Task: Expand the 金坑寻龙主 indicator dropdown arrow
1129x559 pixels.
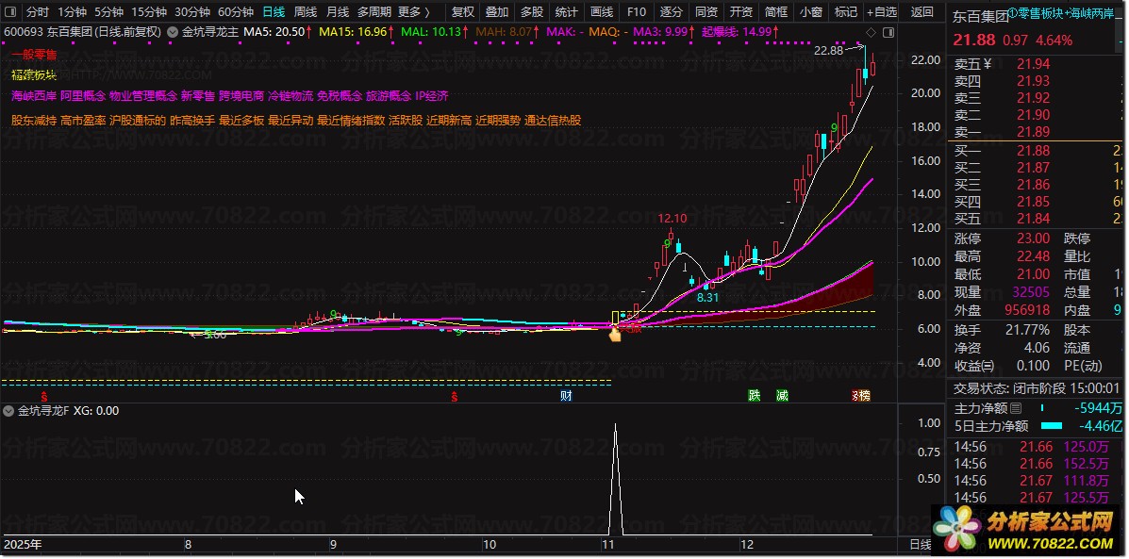Action: click(x=172, y=32)
